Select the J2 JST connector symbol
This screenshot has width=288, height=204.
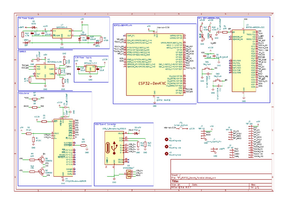pos(231,153)
